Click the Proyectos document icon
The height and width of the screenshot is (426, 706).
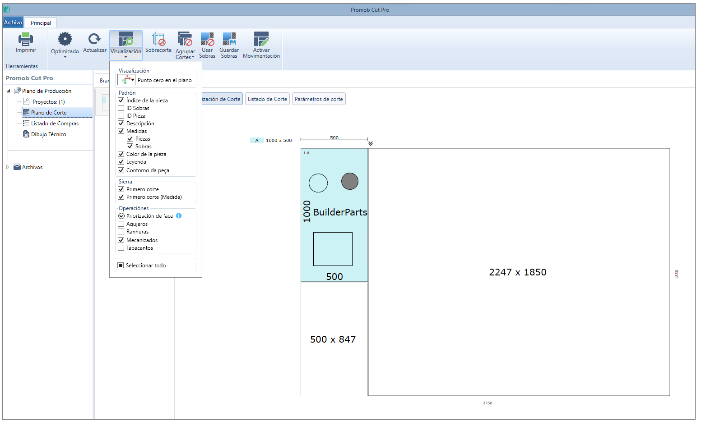point(26,102)
